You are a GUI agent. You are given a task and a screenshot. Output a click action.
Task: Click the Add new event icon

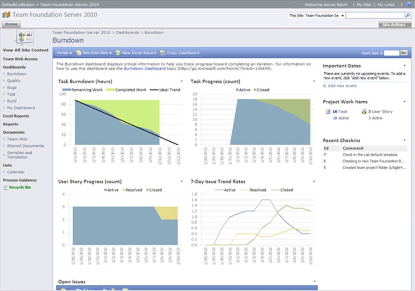pos(324,86)
